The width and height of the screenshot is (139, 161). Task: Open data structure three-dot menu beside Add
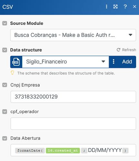click(114, 62)
